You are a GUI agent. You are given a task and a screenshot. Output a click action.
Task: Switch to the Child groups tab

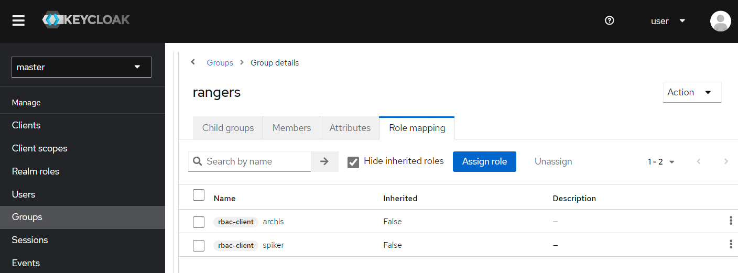pyautogui.click(x=228, y=128)
